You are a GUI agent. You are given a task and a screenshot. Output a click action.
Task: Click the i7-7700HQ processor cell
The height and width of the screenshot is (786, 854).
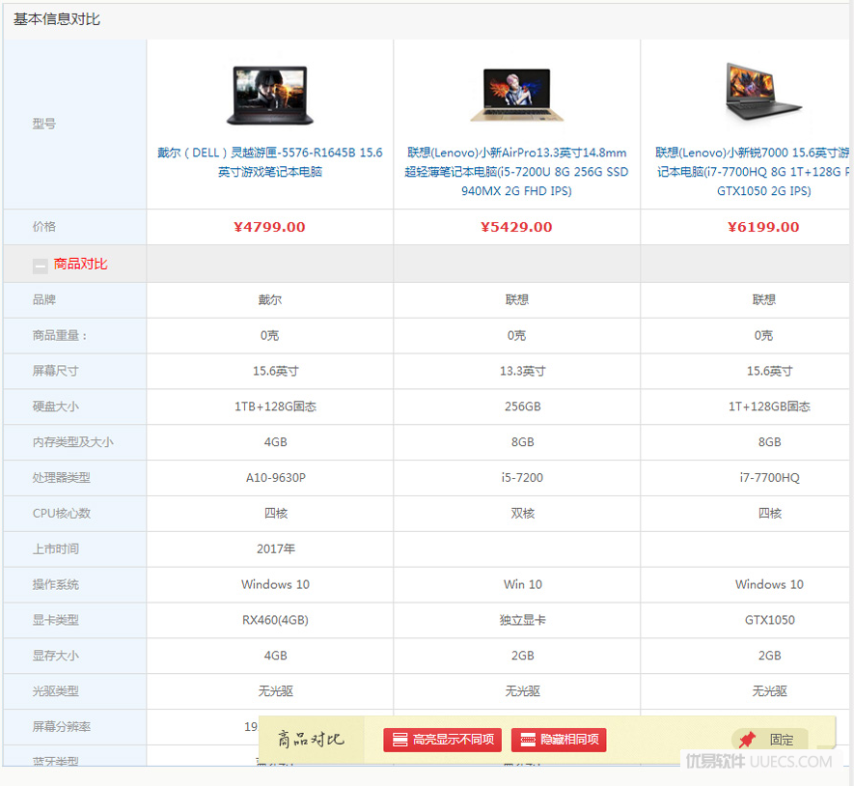click(770, 478)
